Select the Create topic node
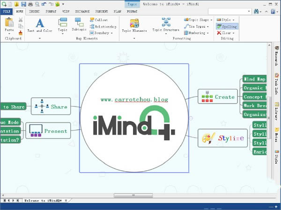 [x=218, y=96]
